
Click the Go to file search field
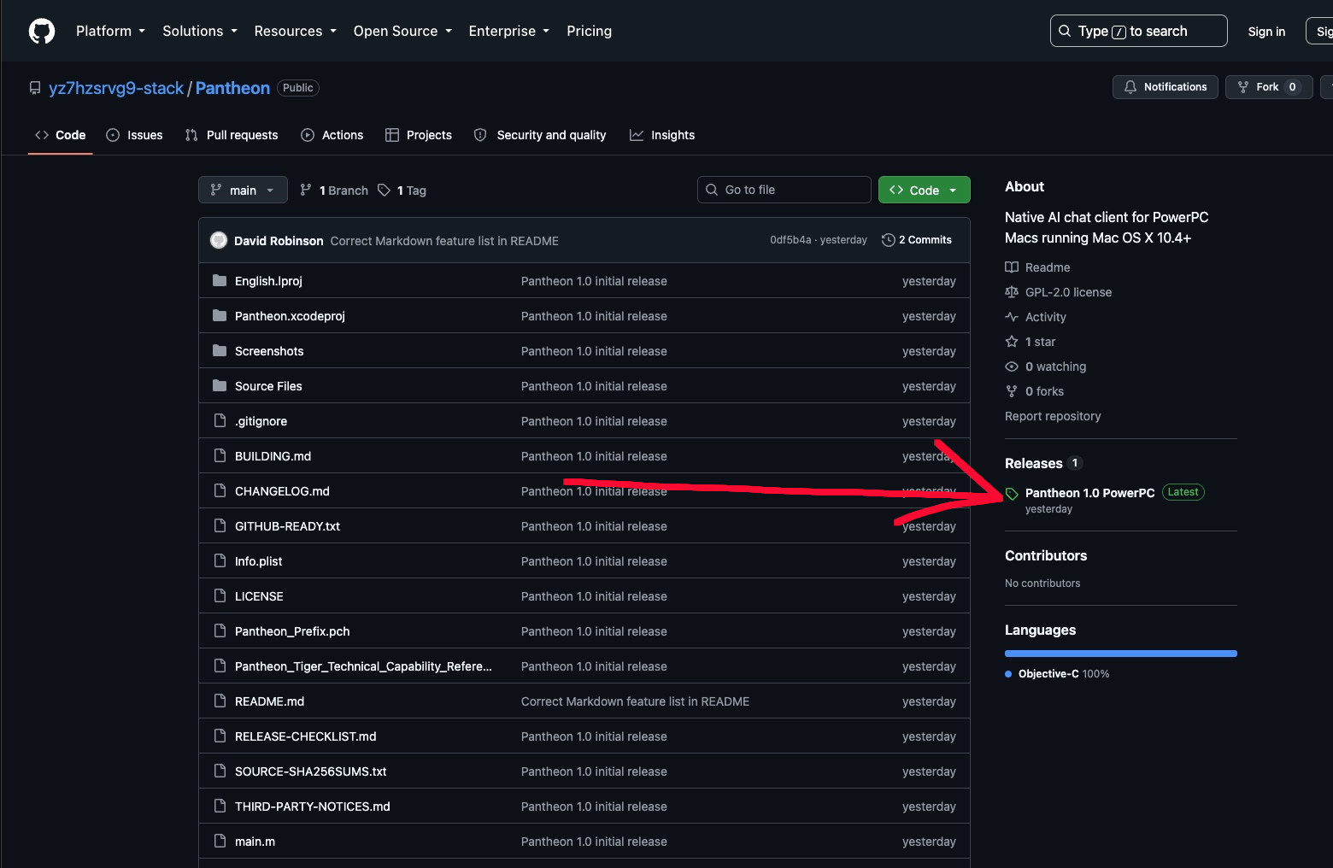click(x=784, y=190)
